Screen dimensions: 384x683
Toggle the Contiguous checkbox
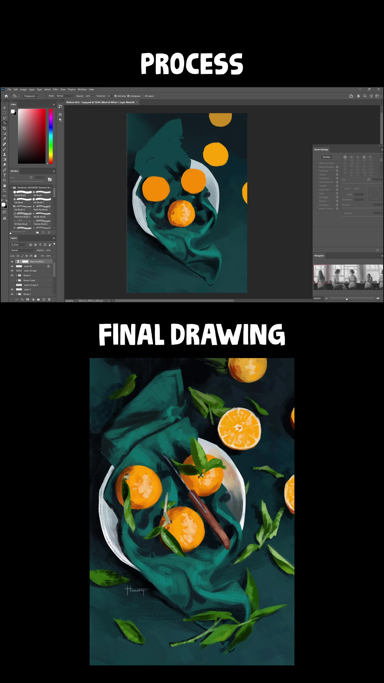(128, 96)
